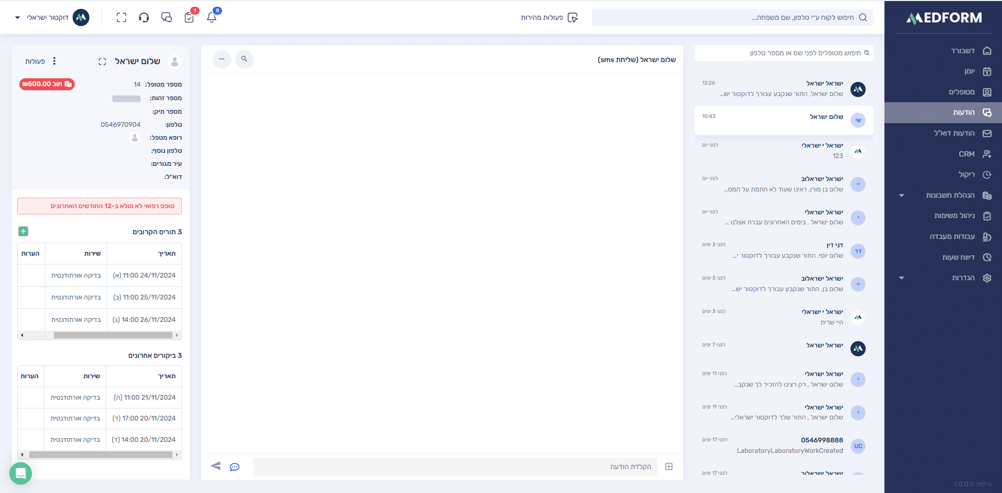Click the send message arrow icon
Image resolution: width=1002 pixels, height=493 pixels.
coord(215,466)
